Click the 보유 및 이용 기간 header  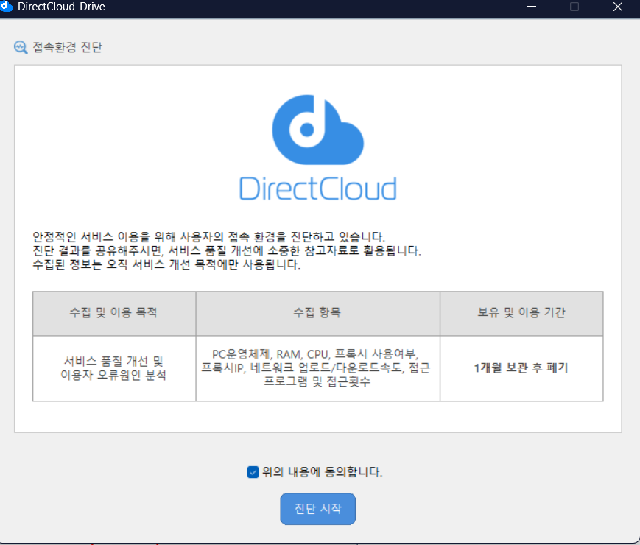pos(521,313)
